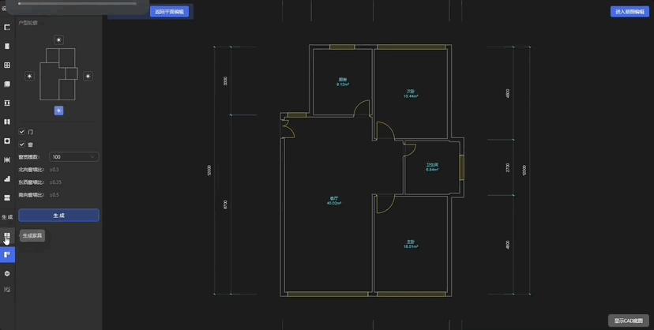Screen dimensions: 654x330
Task: Select the east orientation sun icon
Action: 88,77
